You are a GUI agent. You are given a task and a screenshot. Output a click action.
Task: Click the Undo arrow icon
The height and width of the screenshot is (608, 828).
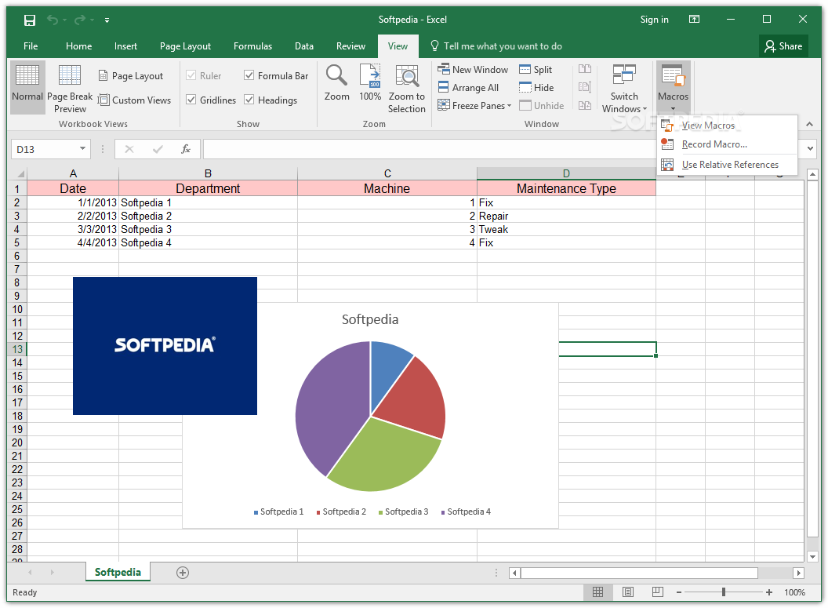point(53,20)
